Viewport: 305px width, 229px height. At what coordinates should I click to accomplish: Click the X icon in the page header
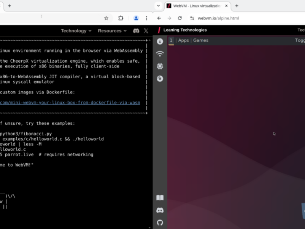tap(146, 31)
